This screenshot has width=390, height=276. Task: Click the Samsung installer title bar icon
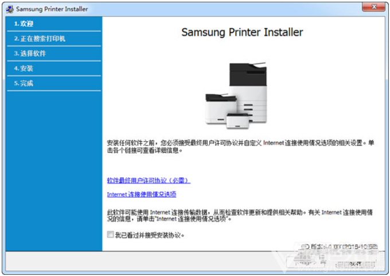[10, 9]
